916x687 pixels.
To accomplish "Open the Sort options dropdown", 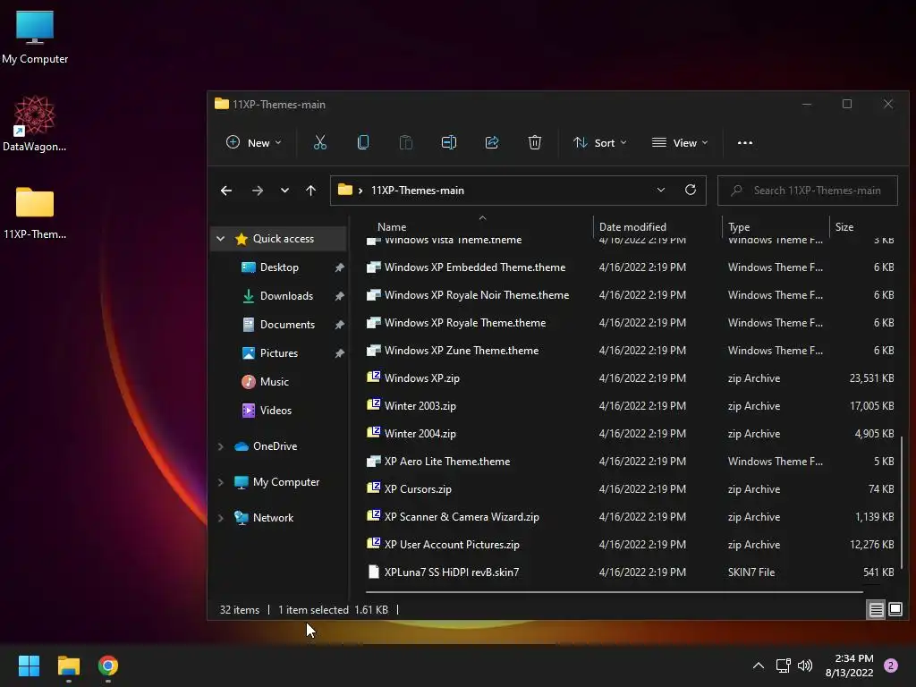I will pyautogui.click(x=599, y=142).
